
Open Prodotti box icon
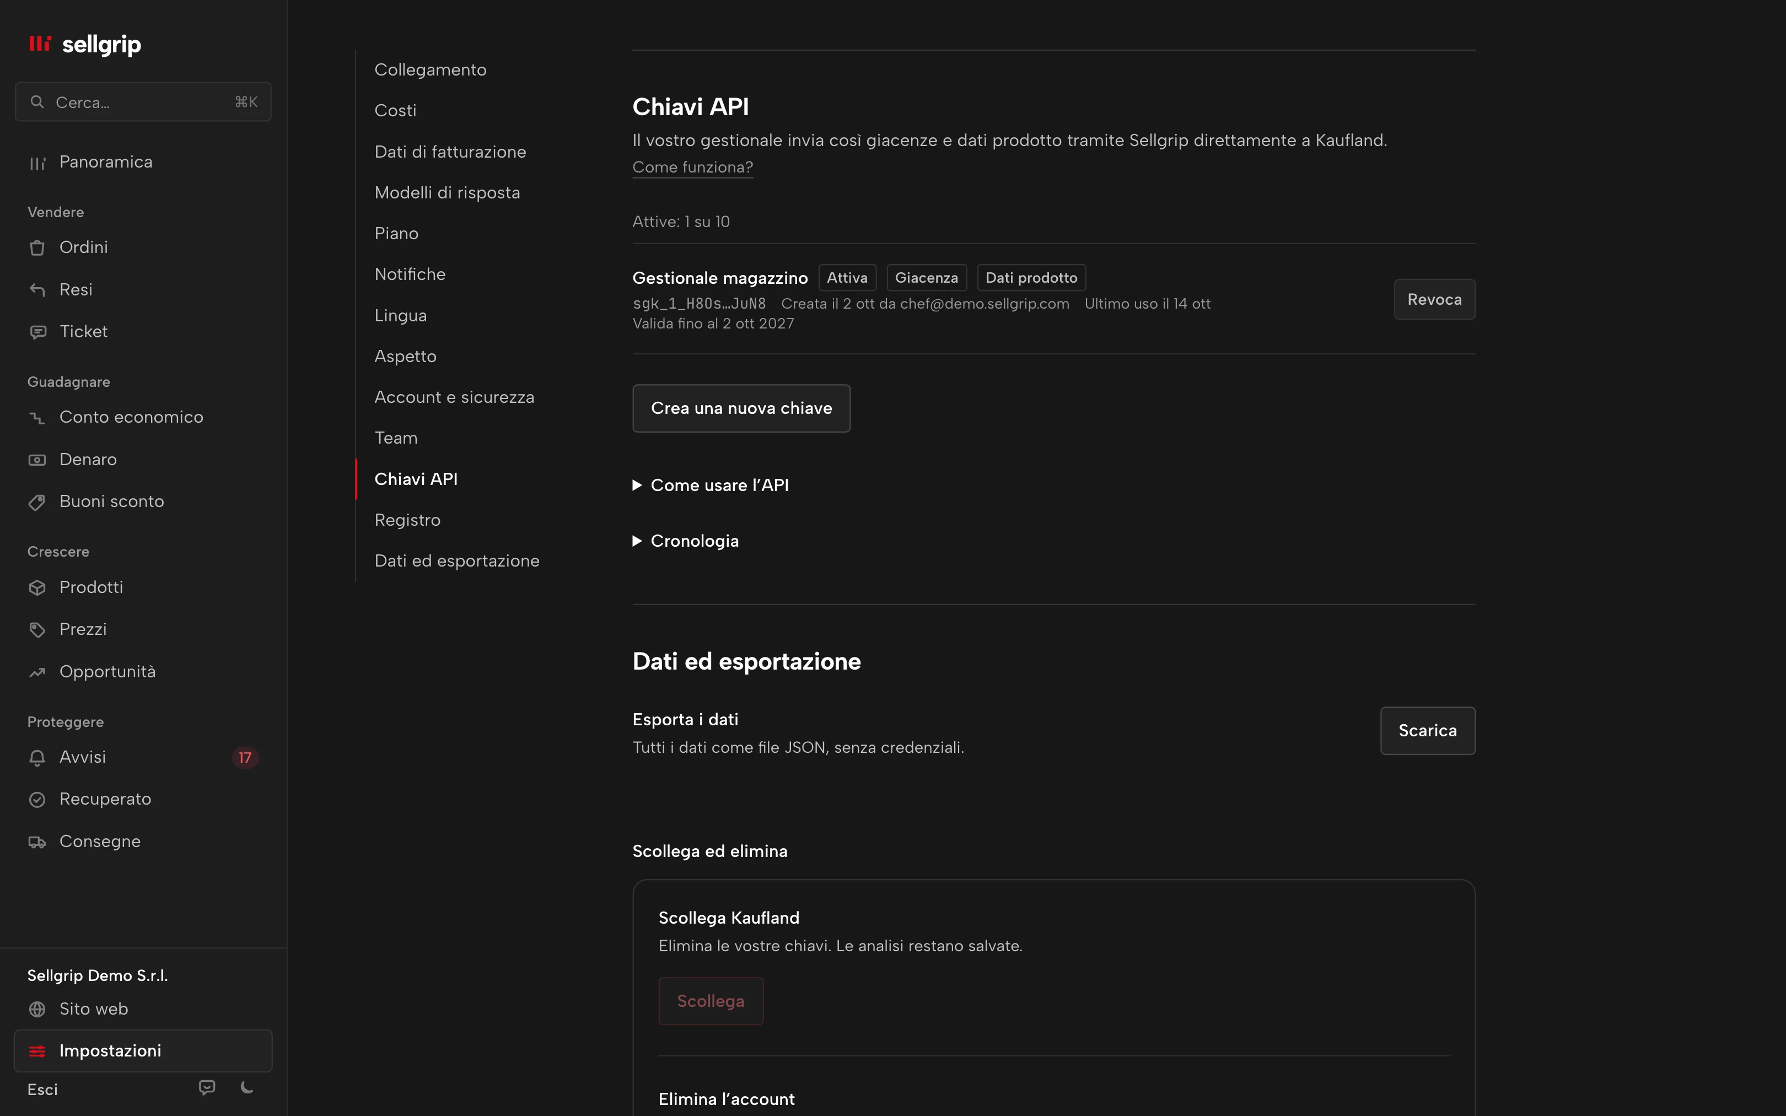point(37,587)
